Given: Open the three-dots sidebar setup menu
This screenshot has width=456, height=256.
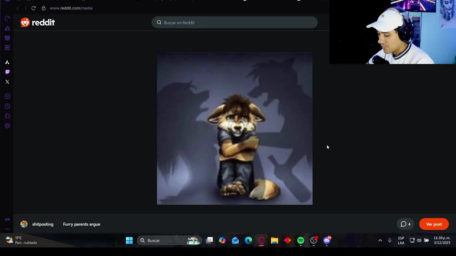Looking at the screenshot, I should (7, 229).
